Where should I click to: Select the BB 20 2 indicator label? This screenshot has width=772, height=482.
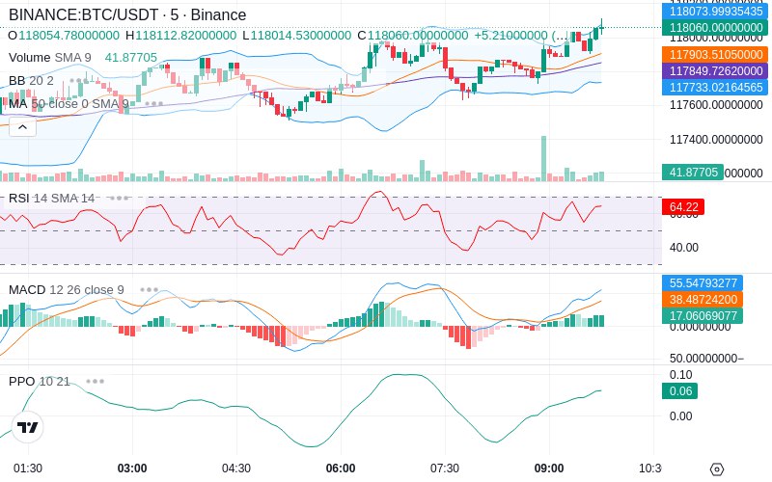point(31,80)
